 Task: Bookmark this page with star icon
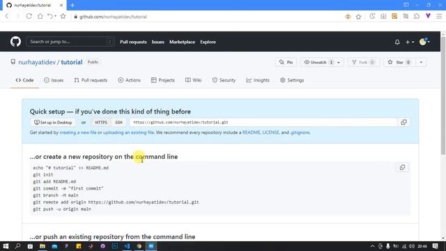click(x=358, y=17)
